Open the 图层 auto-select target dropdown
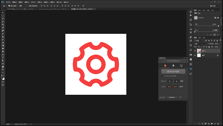The width and height of the screenshot is (223, 126). click(22, 6)
